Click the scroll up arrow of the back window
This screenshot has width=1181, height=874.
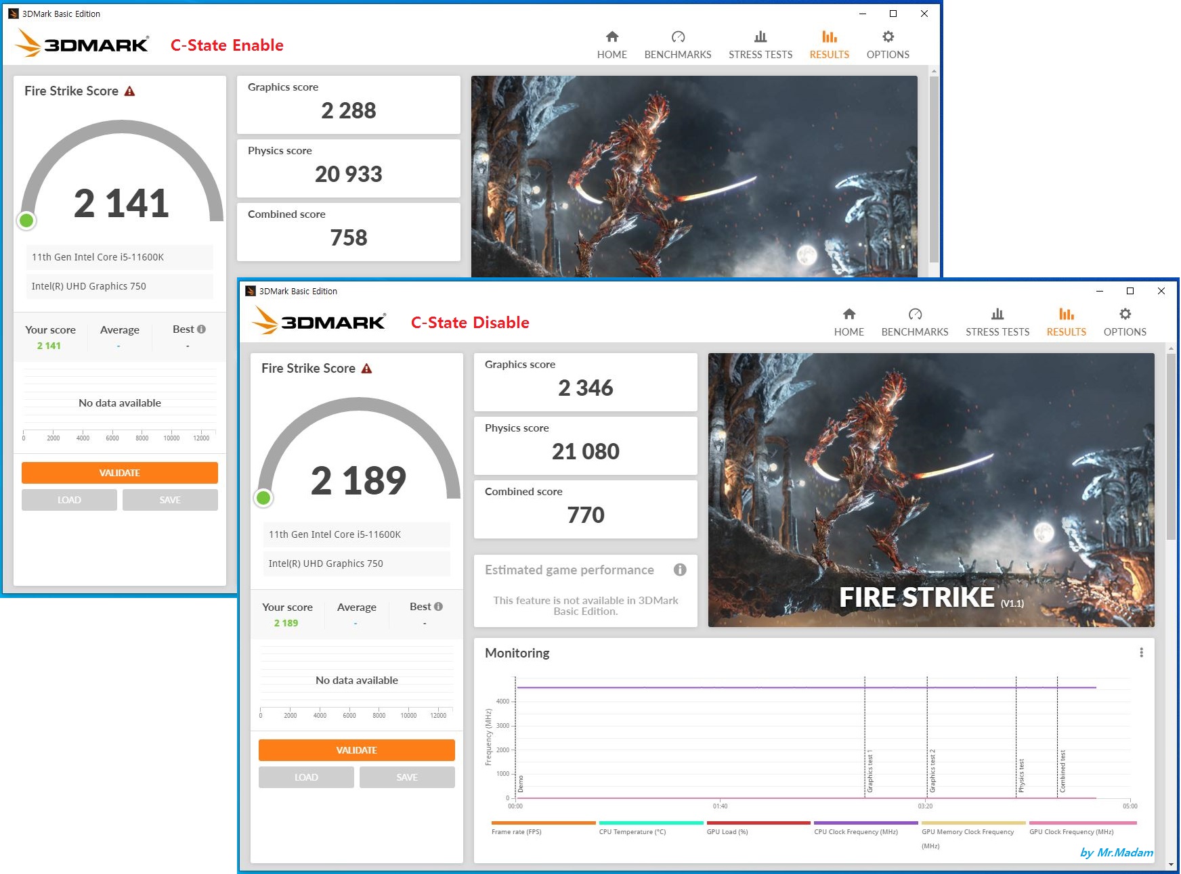[x=934, y=71]
